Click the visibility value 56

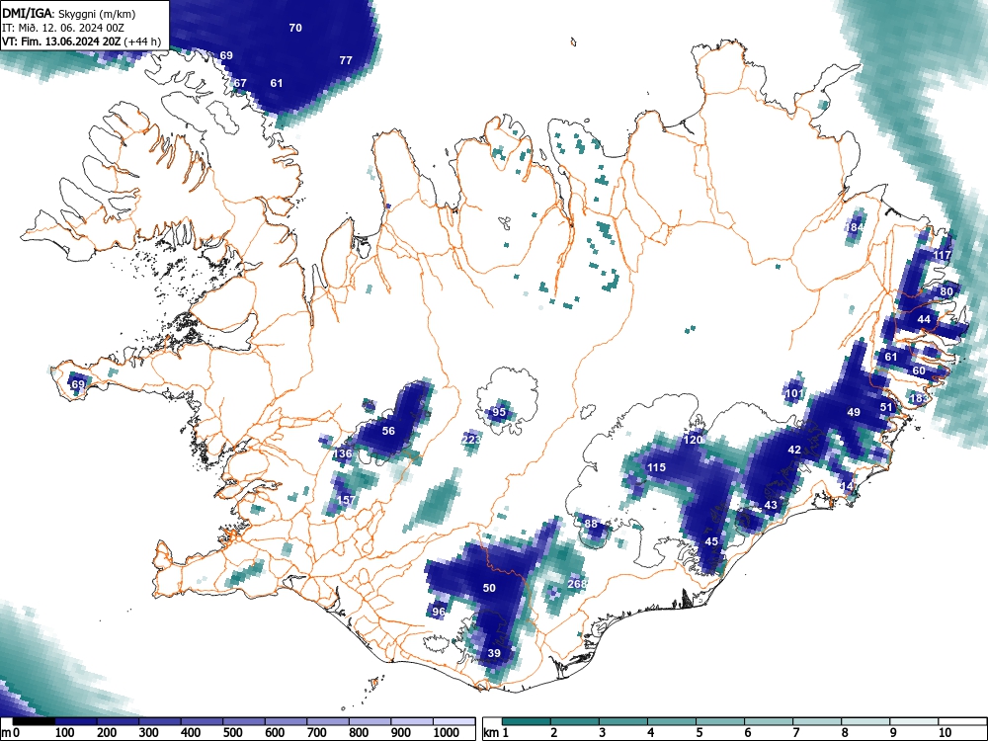coord(388,431)
